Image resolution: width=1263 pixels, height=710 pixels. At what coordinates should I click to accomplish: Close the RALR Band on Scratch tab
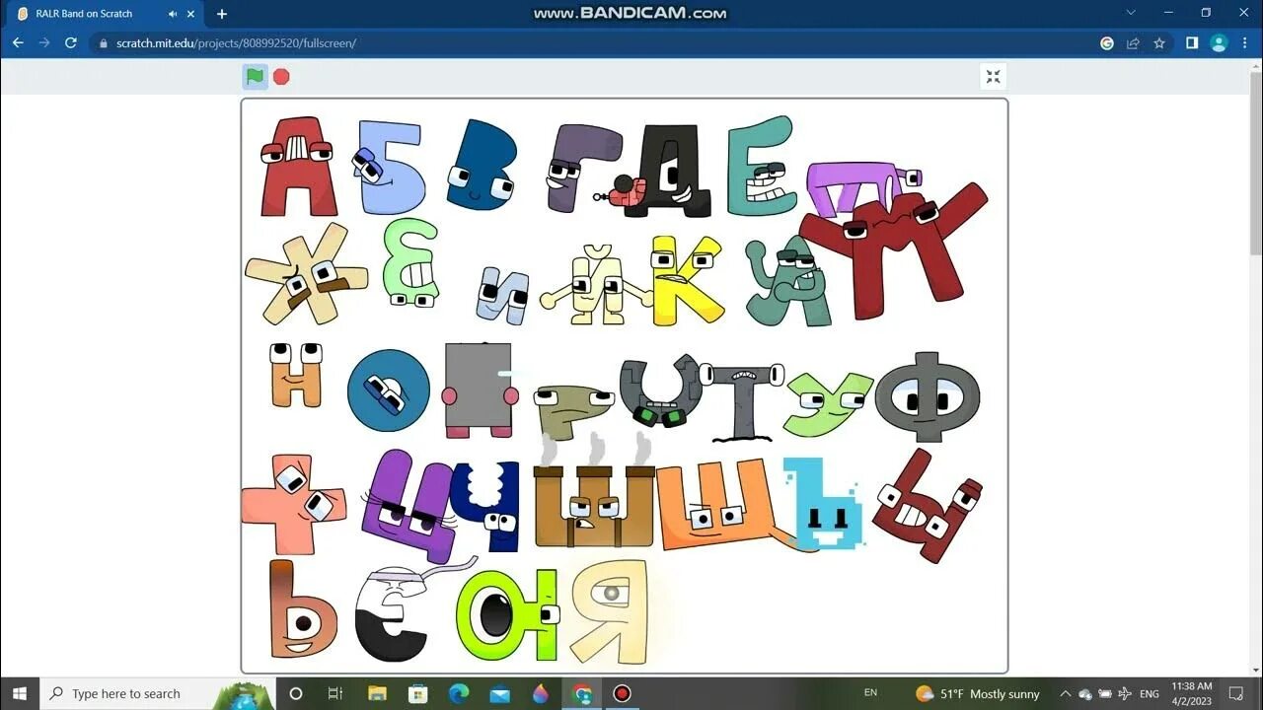(x=192, y=14)
